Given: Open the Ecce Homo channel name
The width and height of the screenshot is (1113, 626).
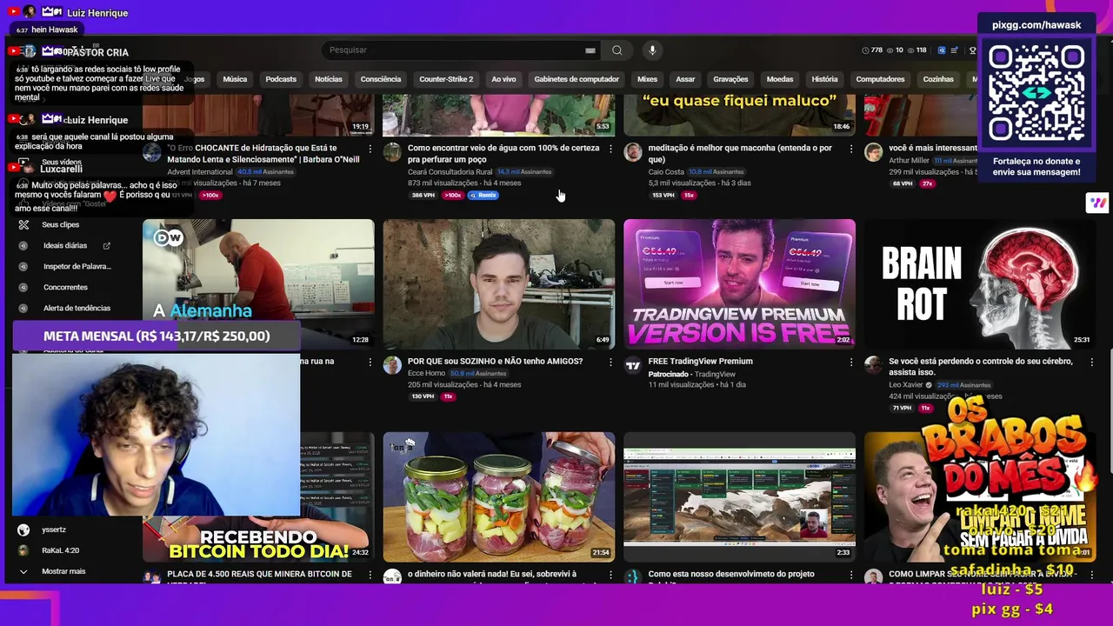Looking at the screenshot, I should pyautogui.click(x=426, y=374).
